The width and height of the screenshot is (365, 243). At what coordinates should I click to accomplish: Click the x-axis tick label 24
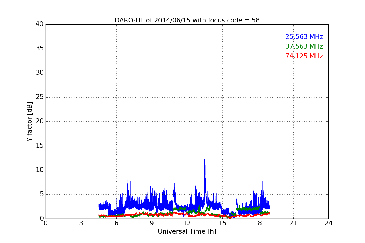328,223
